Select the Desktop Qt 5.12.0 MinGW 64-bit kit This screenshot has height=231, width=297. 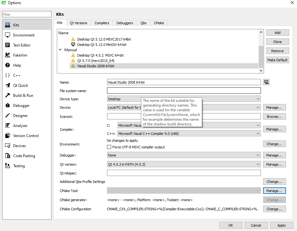[x=102, y=45]
